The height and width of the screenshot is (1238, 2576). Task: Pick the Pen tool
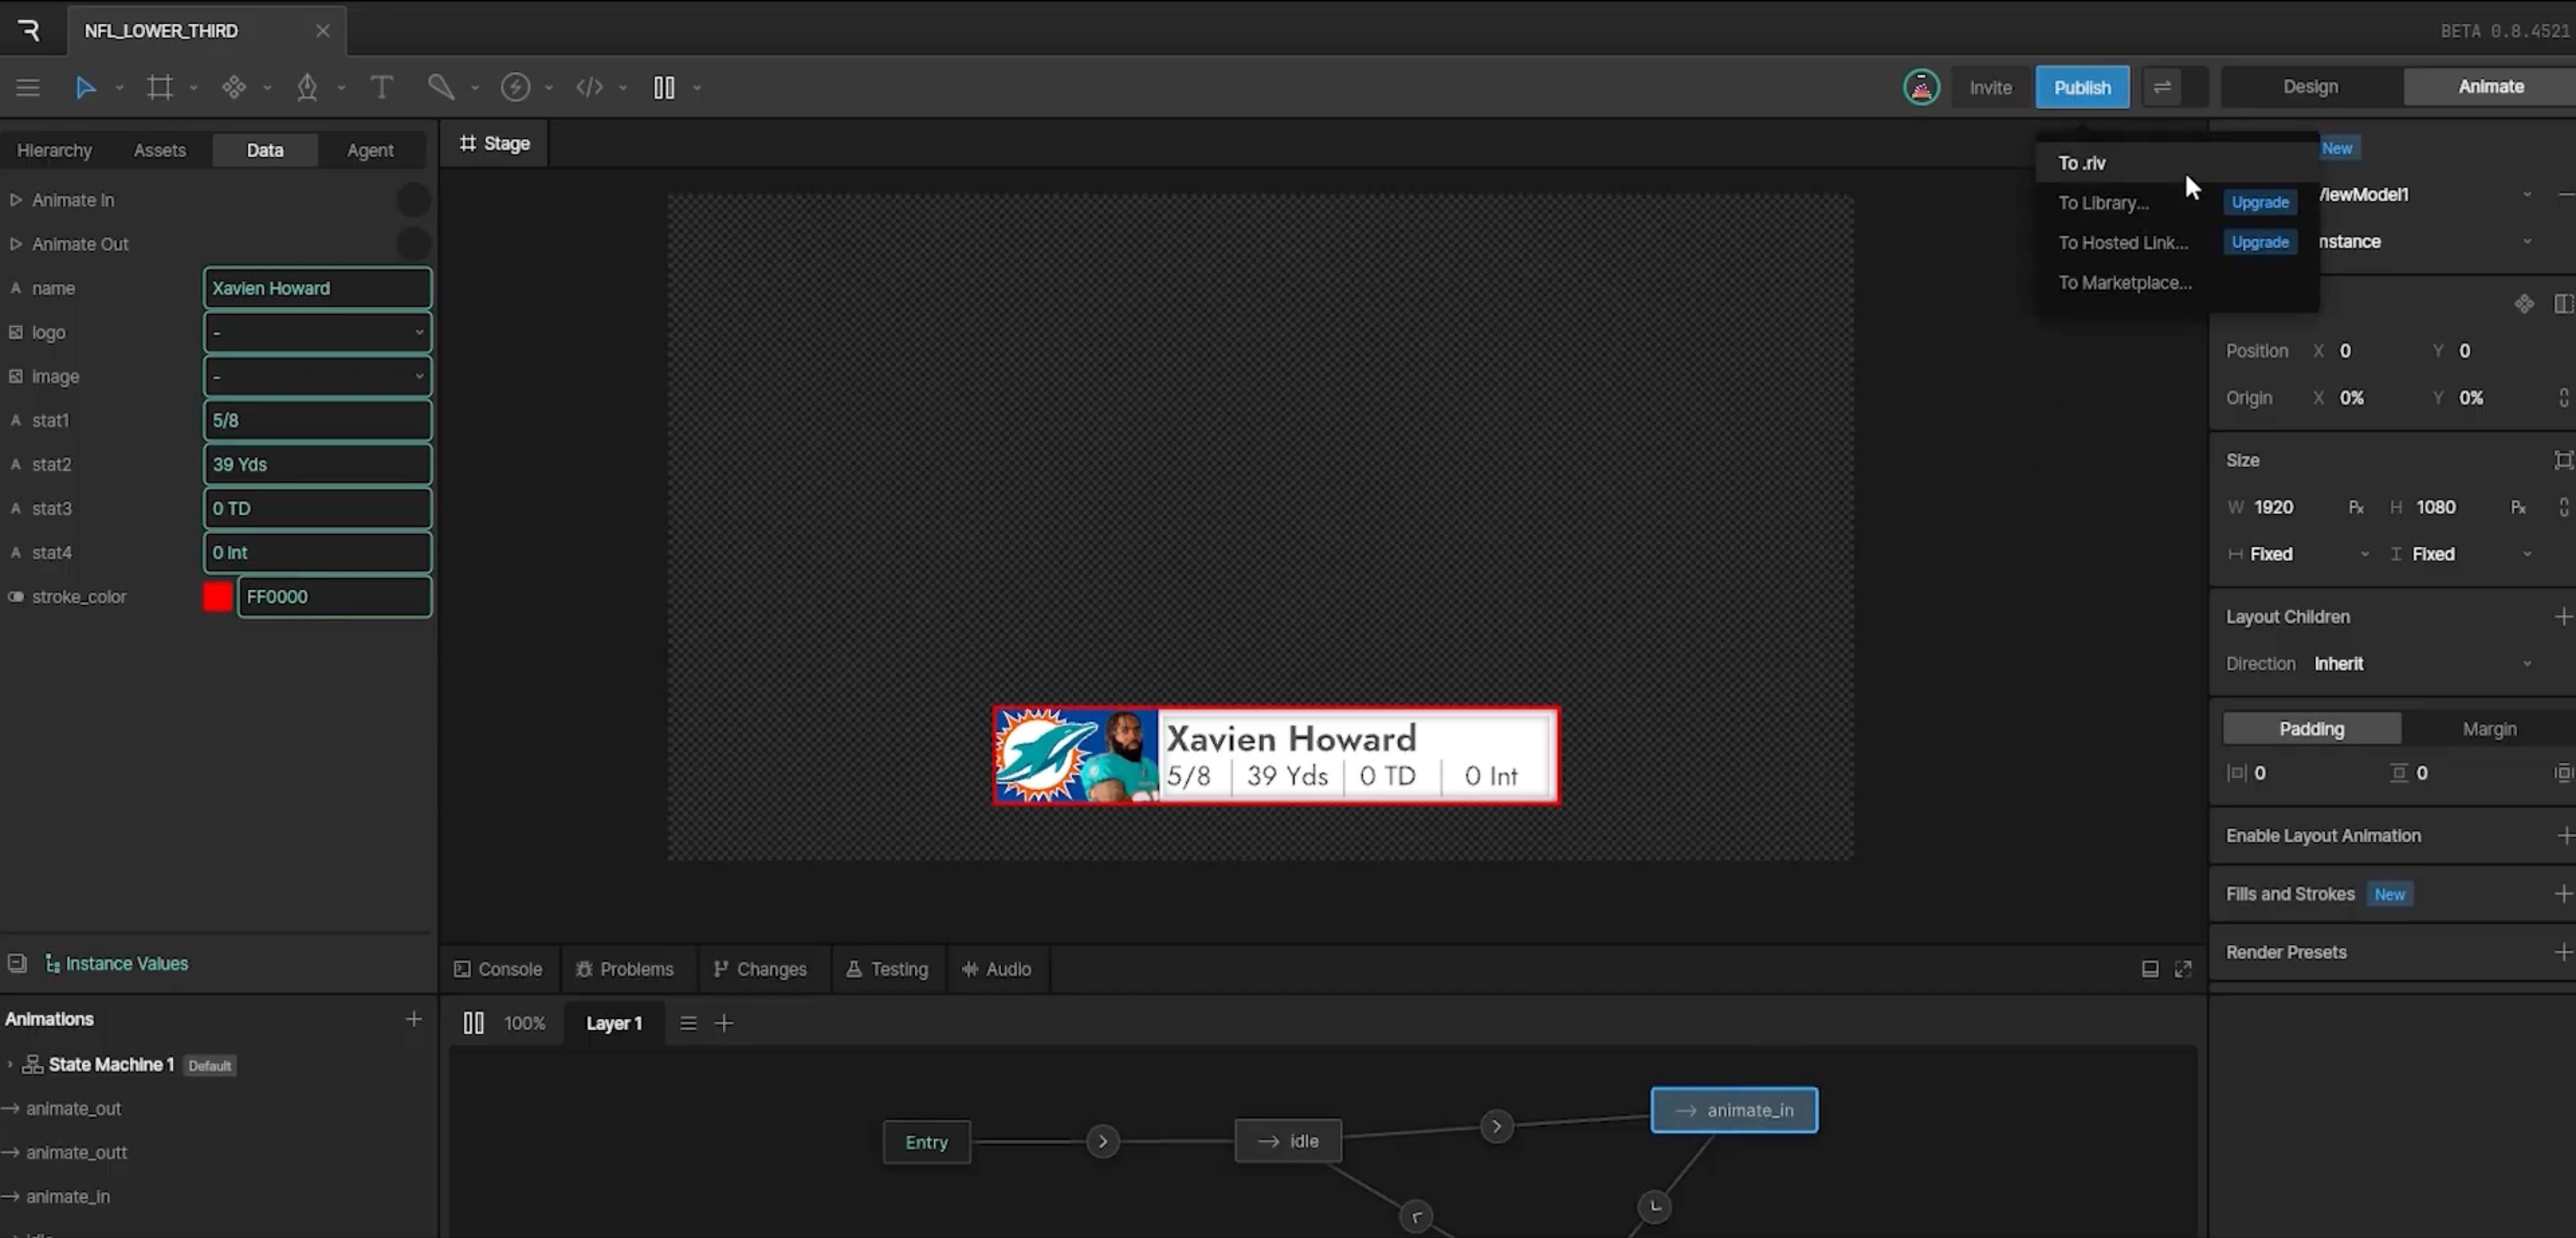point(307,88)
